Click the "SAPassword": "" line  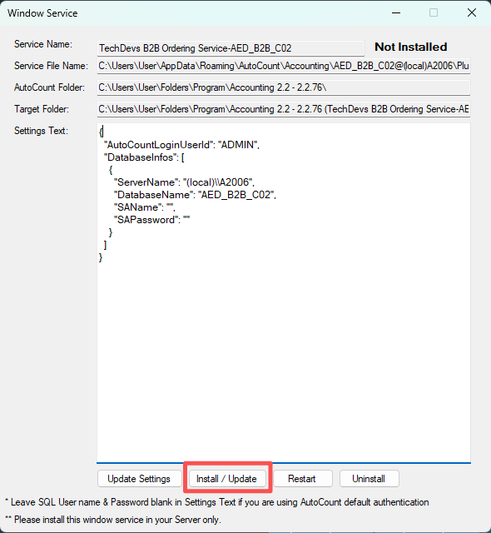coord(151,220)
